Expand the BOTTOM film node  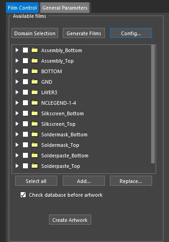[x=17, y=71]
